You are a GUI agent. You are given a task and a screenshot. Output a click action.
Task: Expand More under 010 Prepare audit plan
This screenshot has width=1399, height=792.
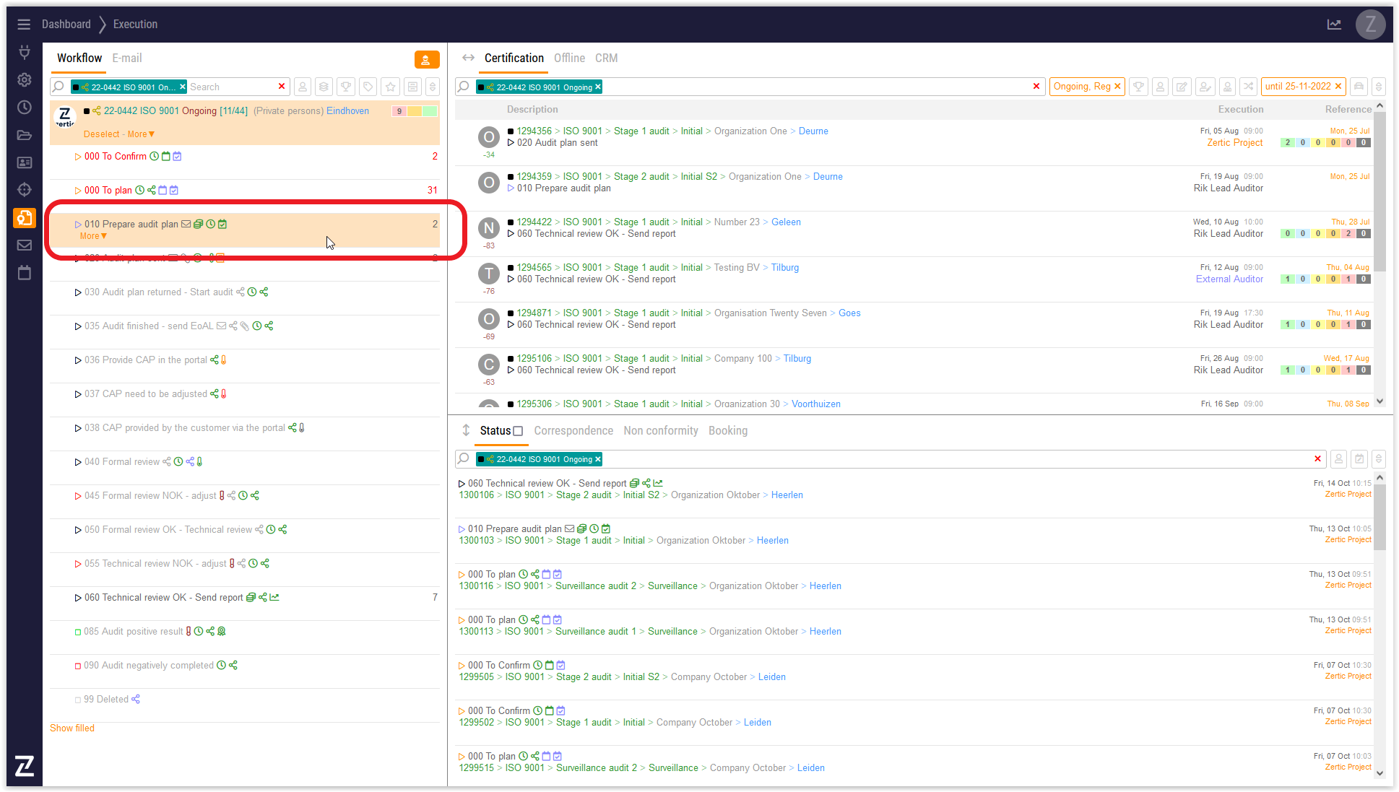pyautogui.click(x=93, y=236)
